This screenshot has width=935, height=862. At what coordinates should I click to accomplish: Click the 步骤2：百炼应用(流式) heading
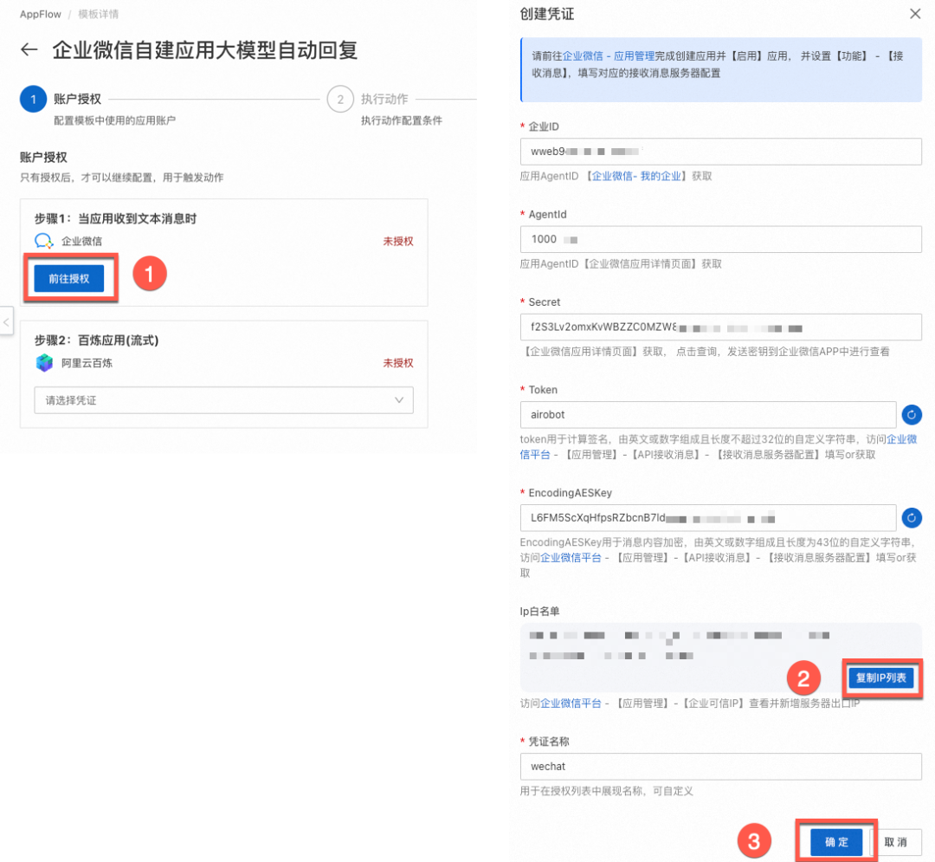[x=97, y=340]
